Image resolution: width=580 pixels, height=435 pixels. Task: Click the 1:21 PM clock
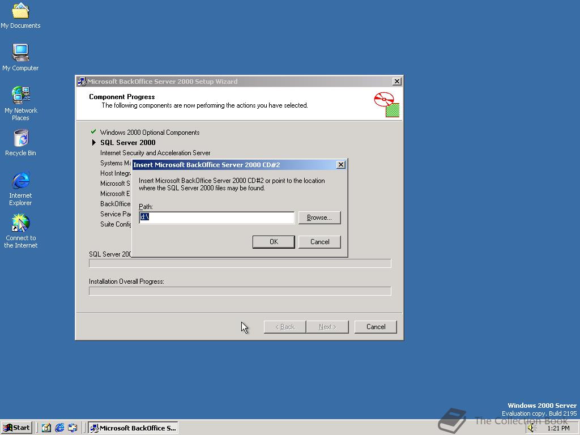pyautogui.click(x=558, y=428)
